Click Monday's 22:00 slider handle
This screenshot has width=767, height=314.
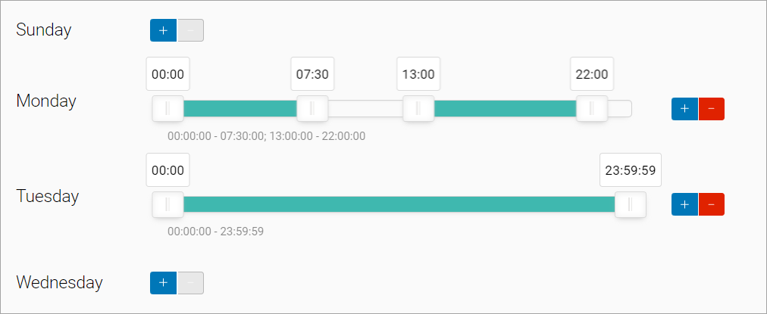(x=592, y=109)
